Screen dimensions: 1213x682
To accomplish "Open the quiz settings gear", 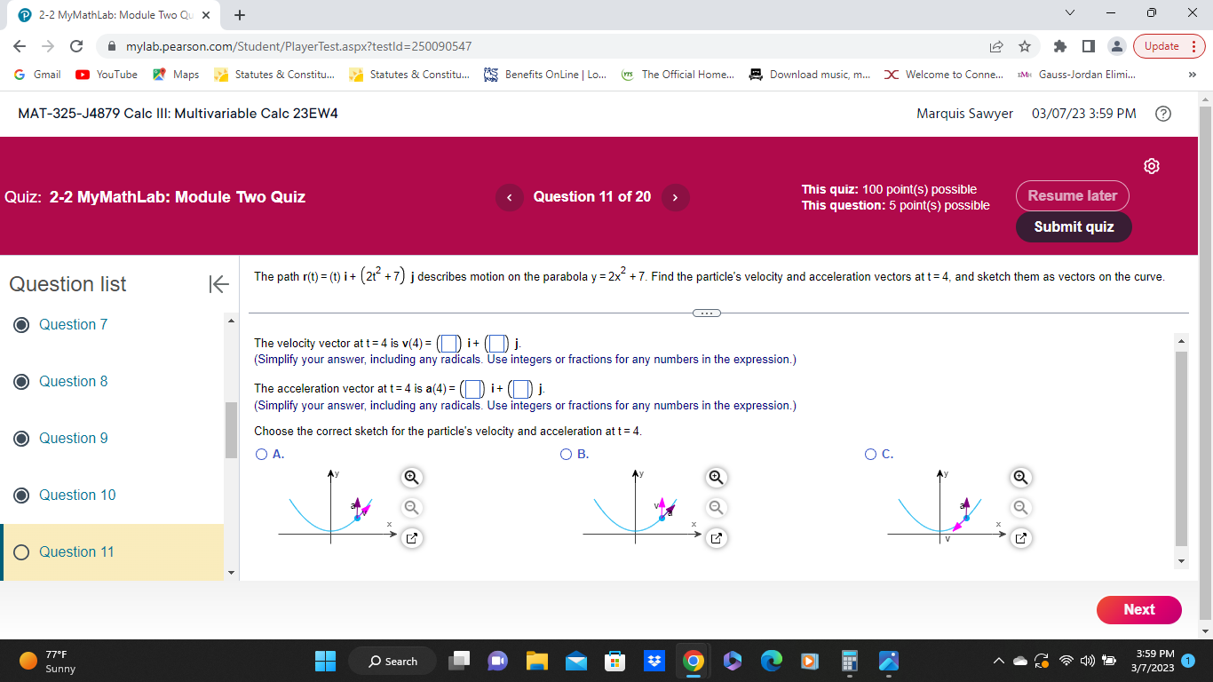I will point(1151,165).
